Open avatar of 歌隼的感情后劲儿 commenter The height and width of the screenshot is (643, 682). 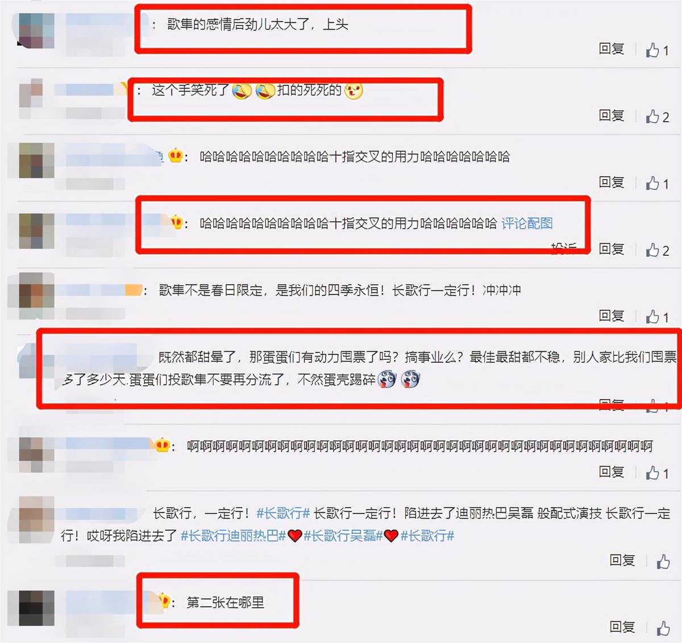click(x=37, y=30)
